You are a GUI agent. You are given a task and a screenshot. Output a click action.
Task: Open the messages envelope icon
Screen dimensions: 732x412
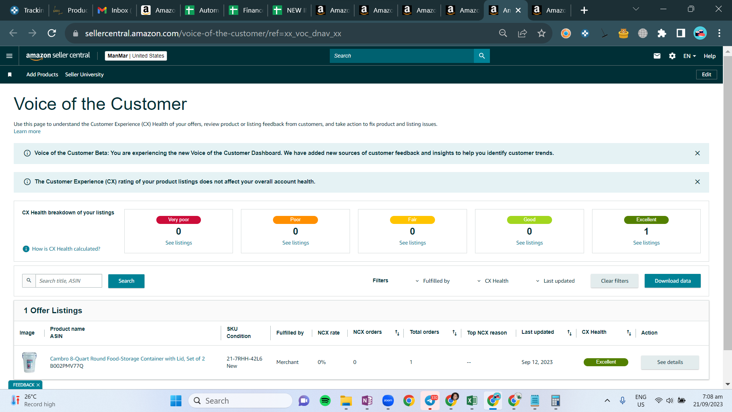tap(657, 56)
